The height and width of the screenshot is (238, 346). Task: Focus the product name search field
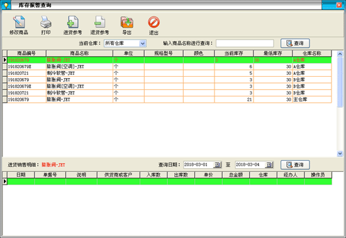pos(245,43)
